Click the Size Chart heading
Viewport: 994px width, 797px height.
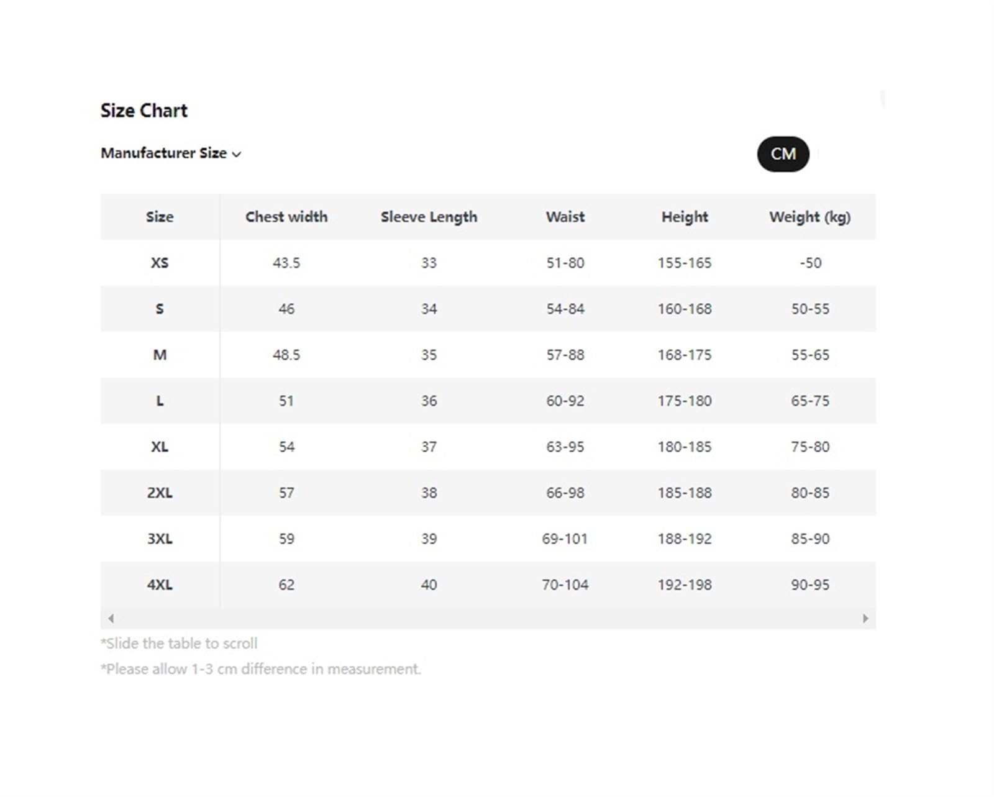(x=144, y=111)
